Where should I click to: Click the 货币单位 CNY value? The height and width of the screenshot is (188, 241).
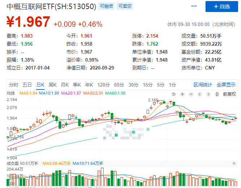click(210, 68)
